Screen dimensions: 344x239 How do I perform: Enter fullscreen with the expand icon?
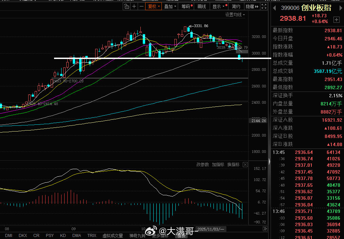264,6
